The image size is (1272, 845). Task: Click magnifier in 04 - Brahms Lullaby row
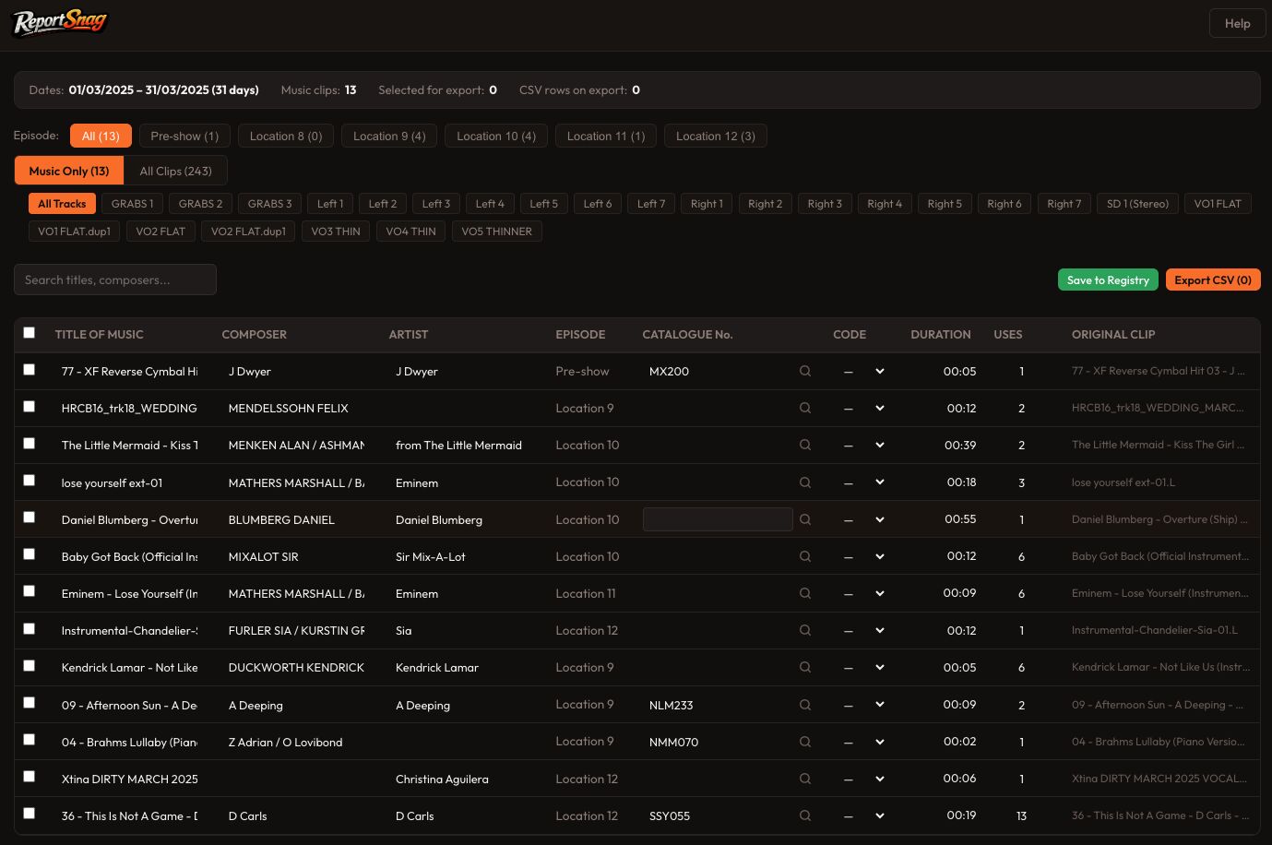[x=805, y=742]
